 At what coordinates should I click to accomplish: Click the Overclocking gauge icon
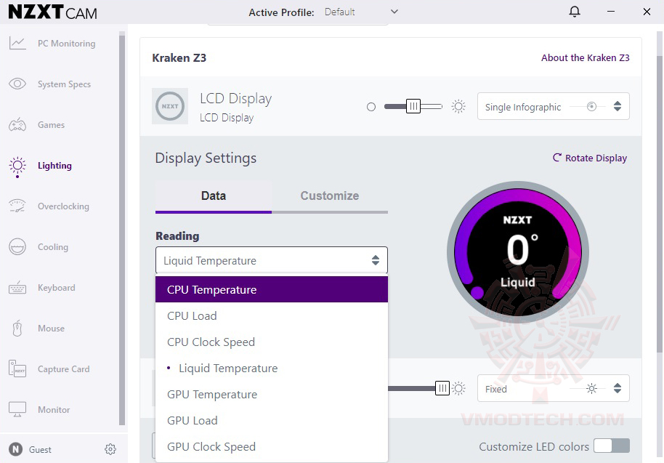pos(17,206)
